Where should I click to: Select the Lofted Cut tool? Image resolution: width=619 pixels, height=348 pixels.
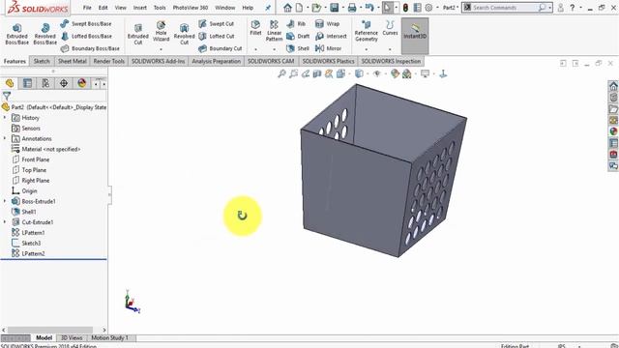(x=217, y=36)
